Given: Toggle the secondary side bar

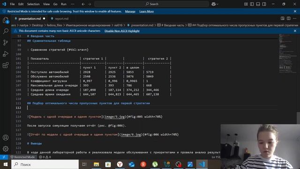Looking at the screenshot, I should [x=264, y=4].
